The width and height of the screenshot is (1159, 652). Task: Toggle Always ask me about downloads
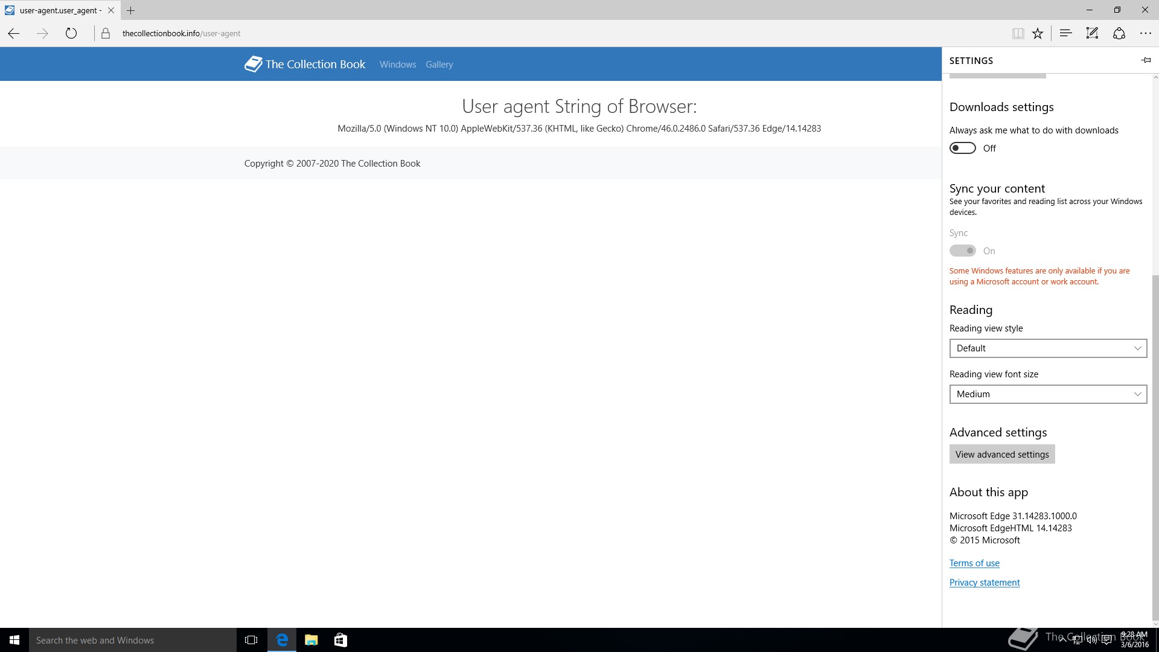tap(962, 148)
